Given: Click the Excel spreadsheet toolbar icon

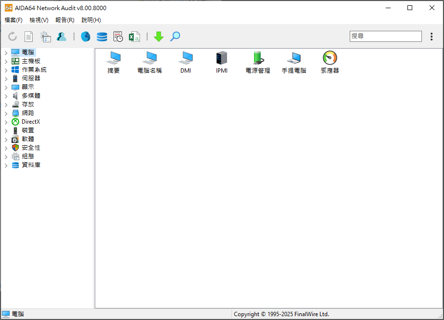Looking at the screenshot, I should (x=134, y=37).
